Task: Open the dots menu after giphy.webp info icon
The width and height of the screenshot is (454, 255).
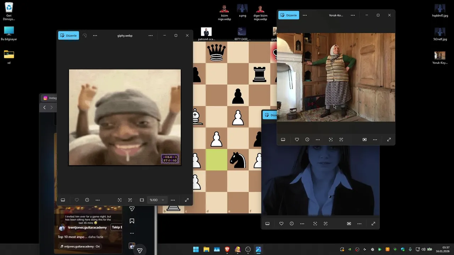Action: click(x=98, y=200)
